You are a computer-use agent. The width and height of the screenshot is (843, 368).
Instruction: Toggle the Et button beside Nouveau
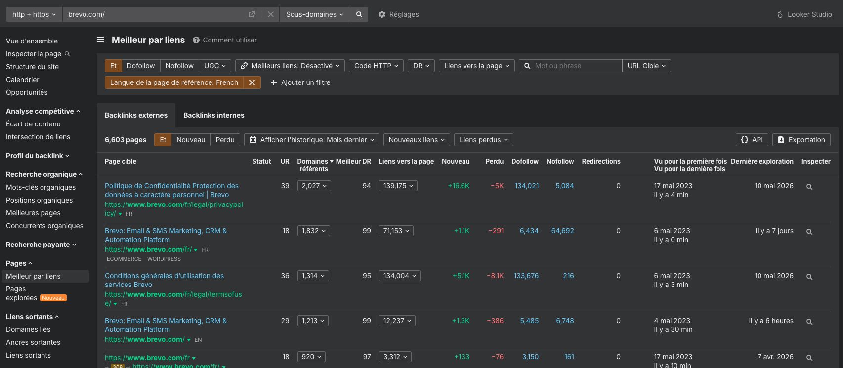point(163,140)
